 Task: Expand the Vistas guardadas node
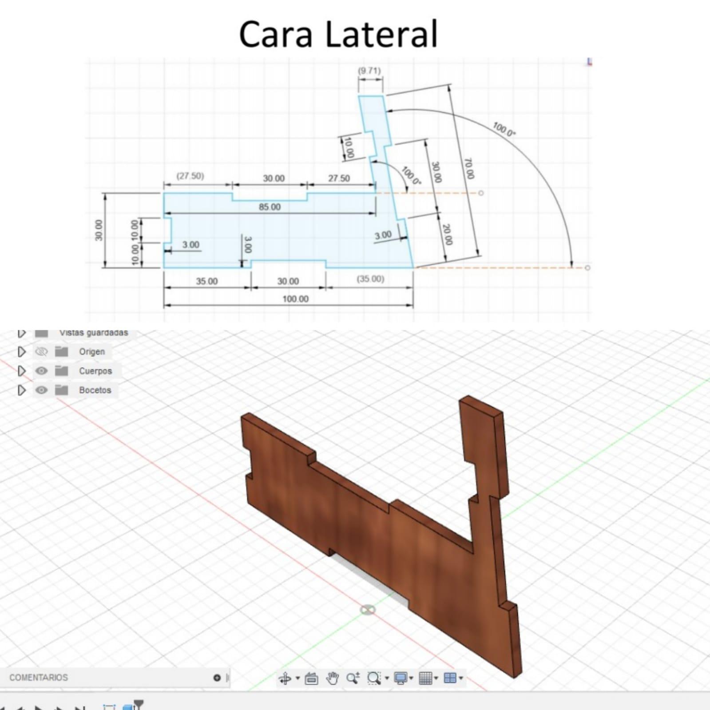(x=21, y=333)
